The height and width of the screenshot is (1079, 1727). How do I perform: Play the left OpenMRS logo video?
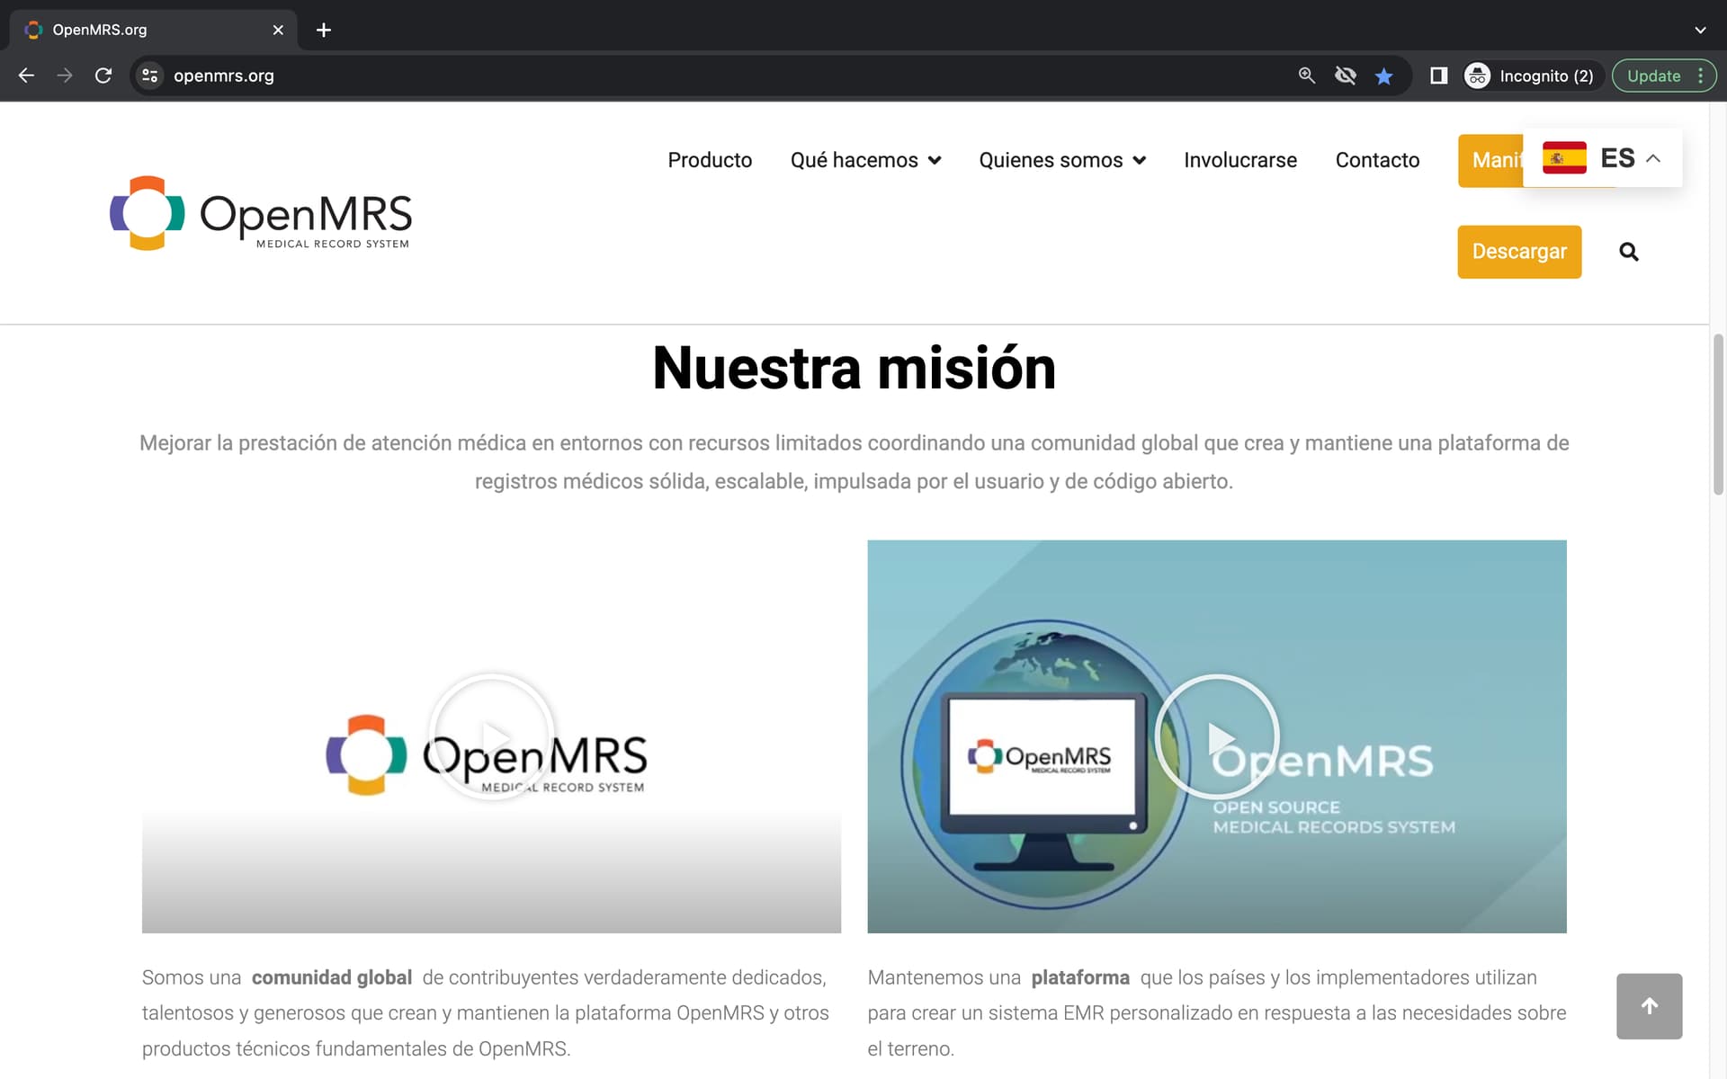(491, 736)
